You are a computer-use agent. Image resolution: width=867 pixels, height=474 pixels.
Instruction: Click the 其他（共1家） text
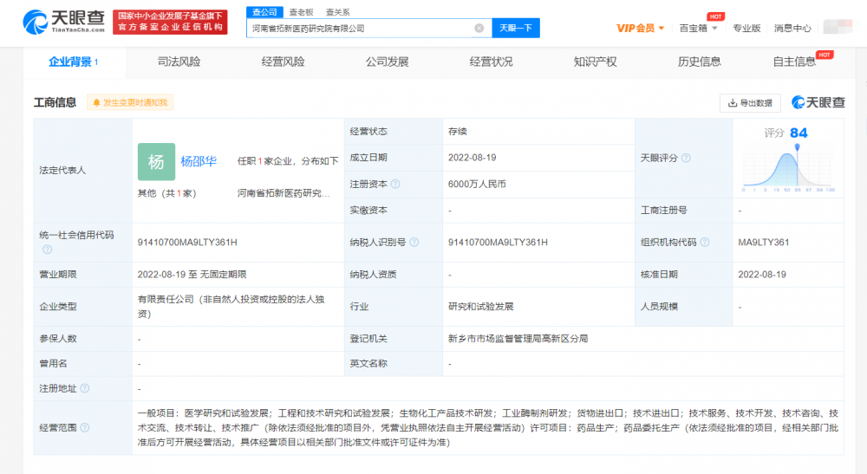coord(167,193)
